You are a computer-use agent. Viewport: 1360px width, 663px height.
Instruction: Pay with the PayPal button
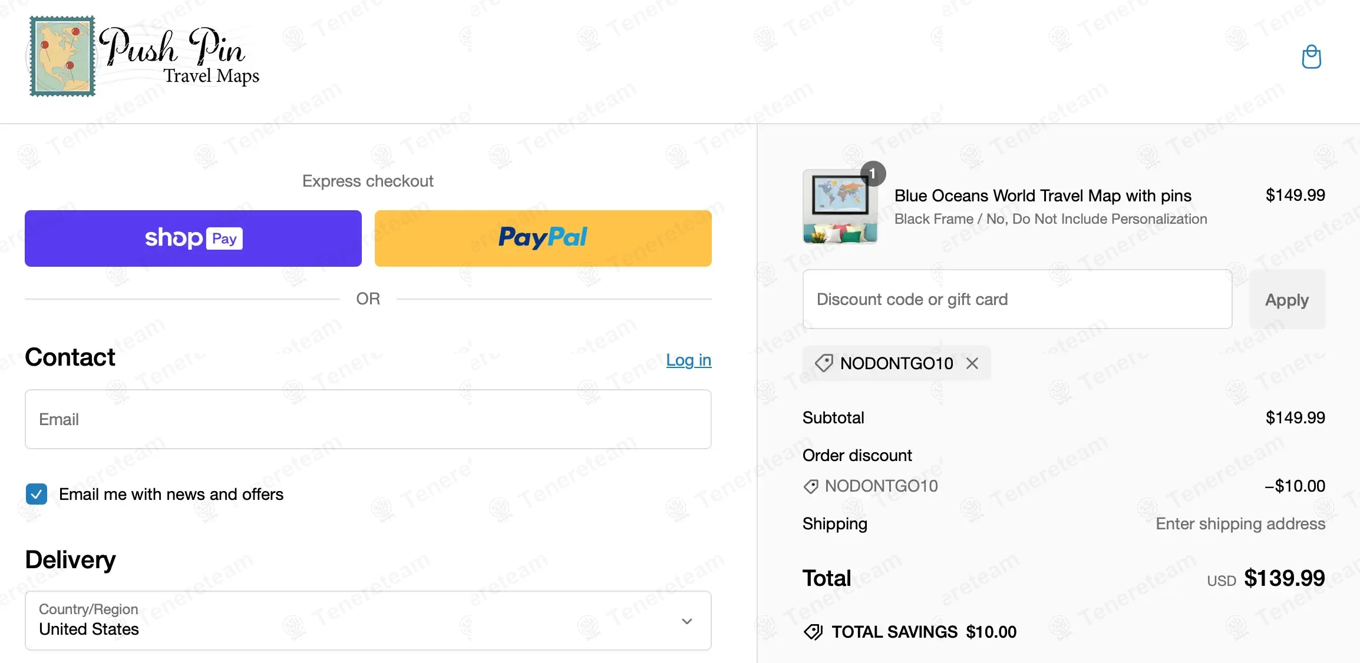(543, 238)
